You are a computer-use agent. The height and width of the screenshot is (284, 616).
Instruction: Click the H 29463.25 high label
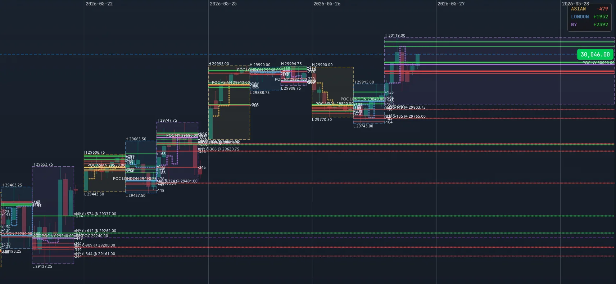(12, 185)
